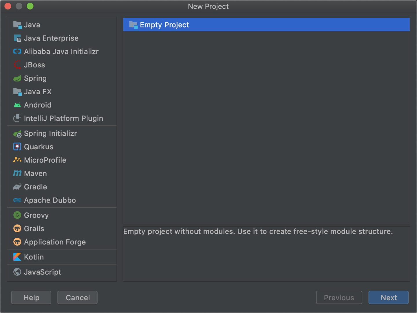Click the Maven 'm' icon
The height and width of the screenshot is (313, 417).
(17, 173)
